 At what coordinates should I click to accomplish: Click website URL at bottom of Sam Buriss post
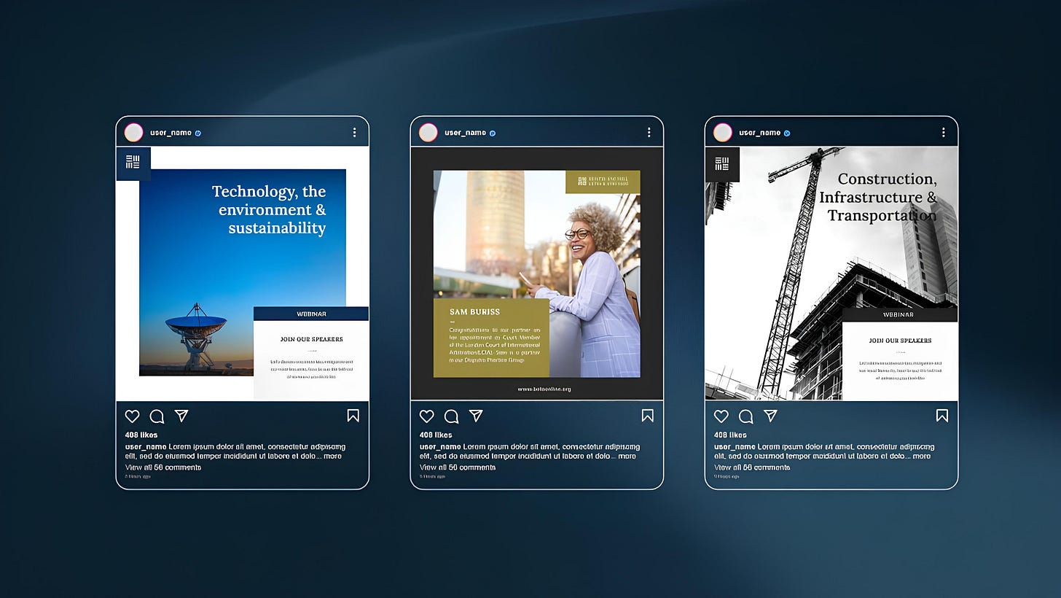tap(544, 389)
